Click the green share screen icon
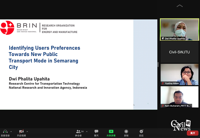200x138 pixels. pos(111,131)
